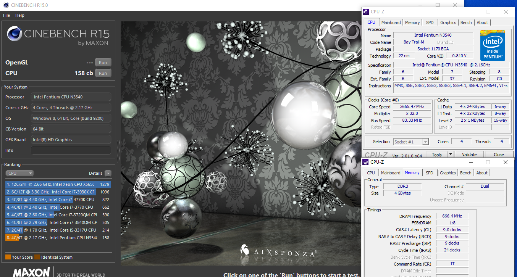Click the Tools button in CPU-Z
This screenshot has width=517, height=277.
pyautogui.click(x=436, y=155)
